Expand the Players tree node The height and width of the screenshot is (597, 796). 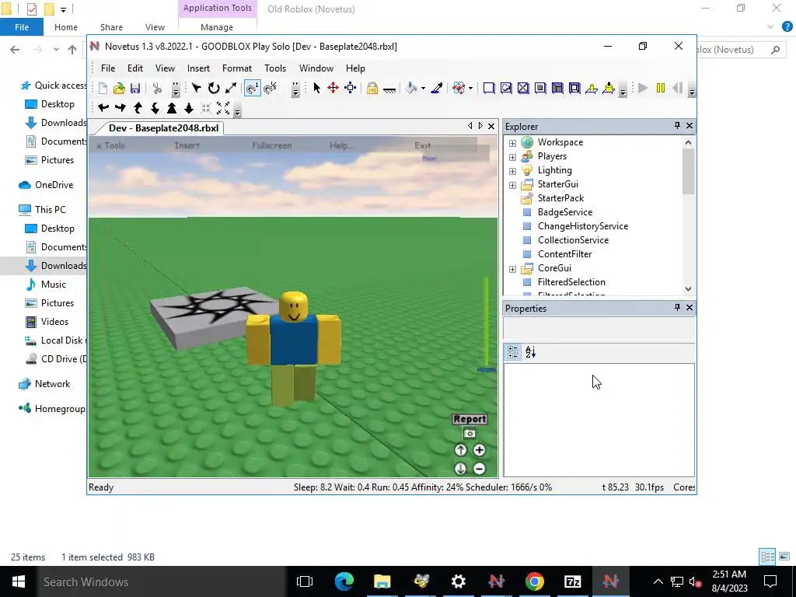click(x=513, y=157)
